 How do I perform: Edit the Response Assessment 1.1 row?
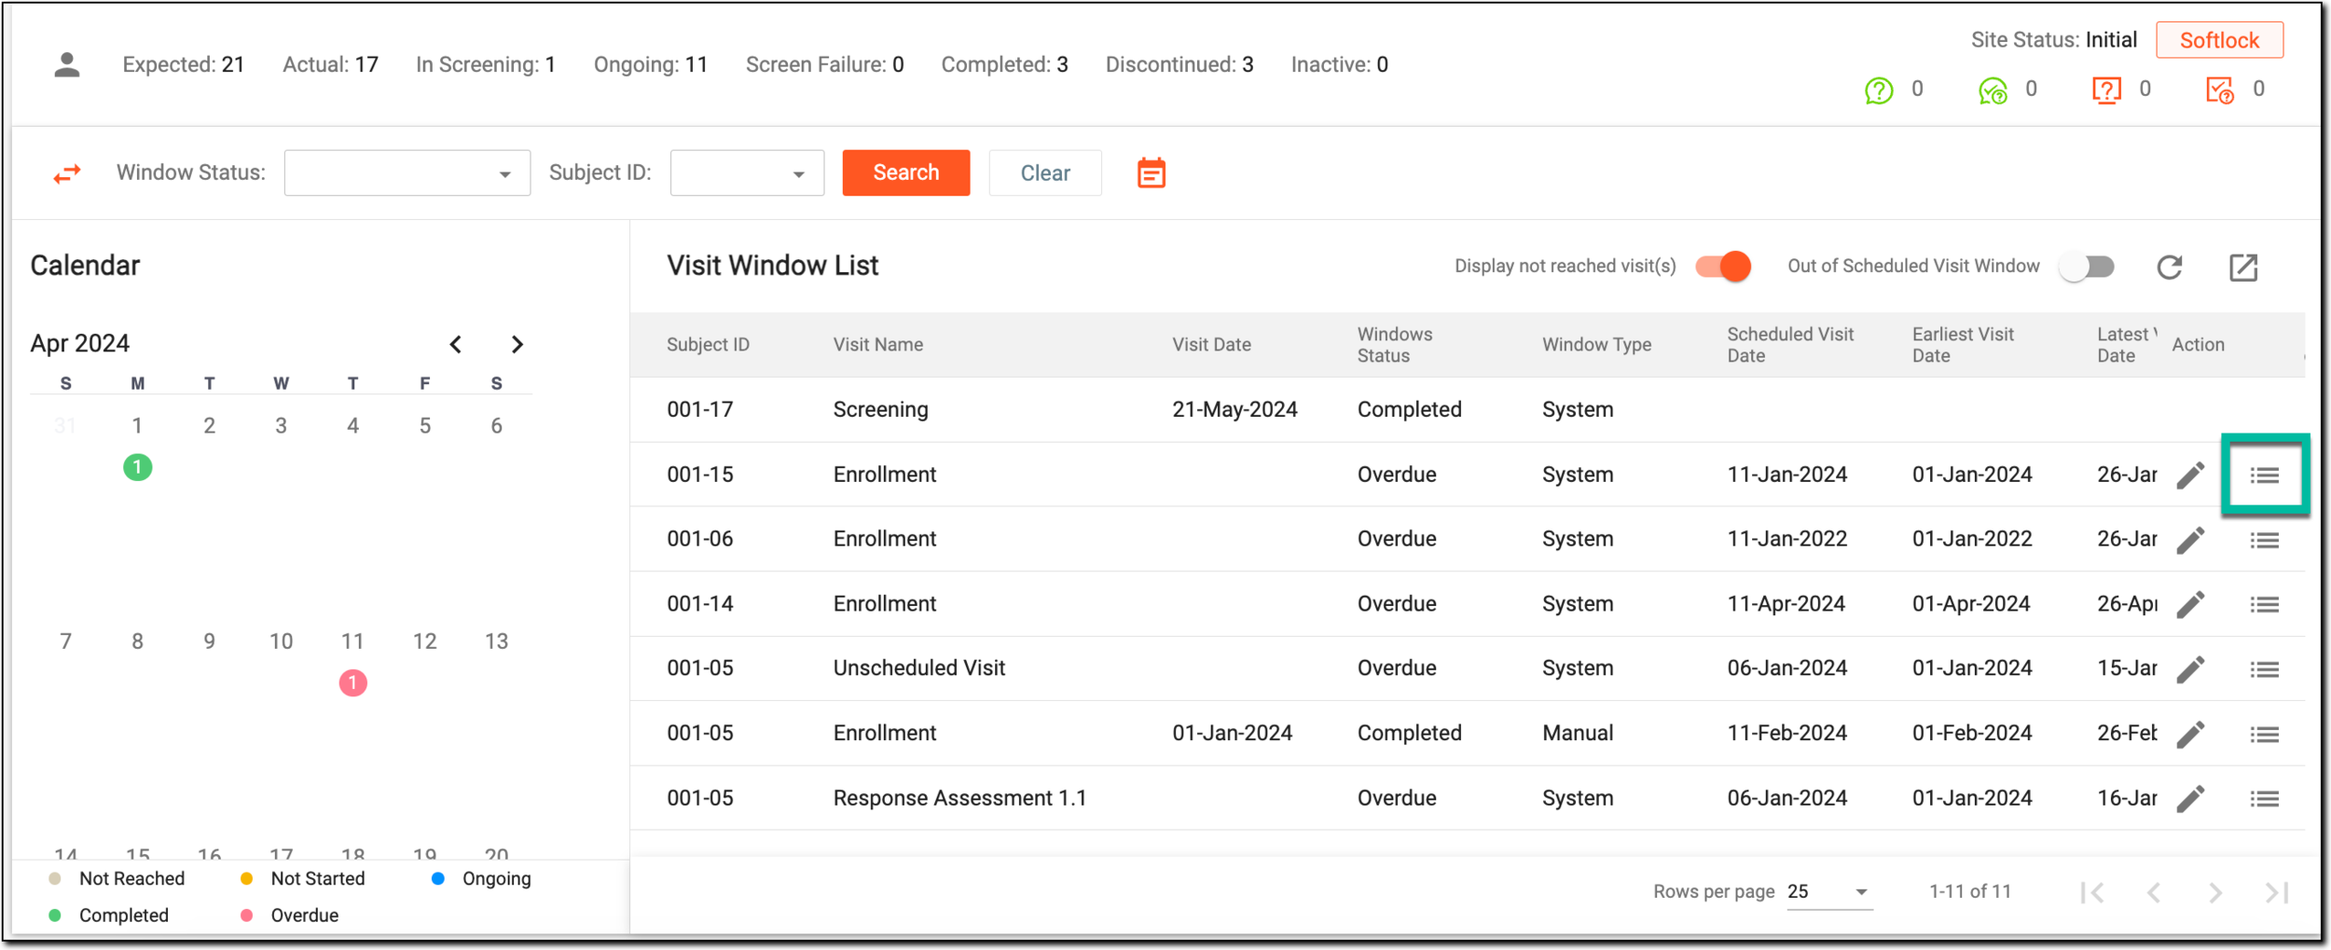(2191, 798)
